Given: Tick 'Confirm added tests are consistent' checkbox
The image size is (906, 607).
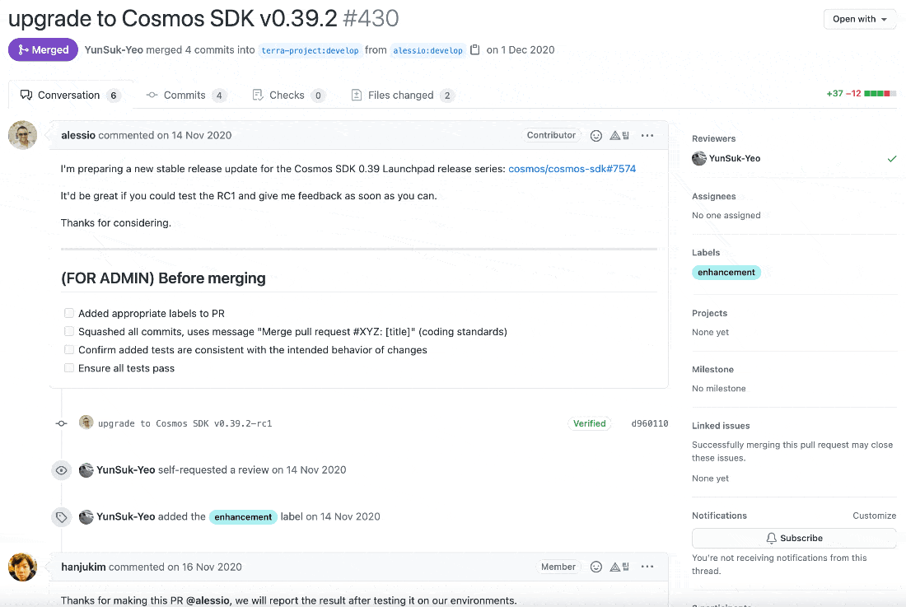Looking at the screenshot, I should [x=69, y=349].
